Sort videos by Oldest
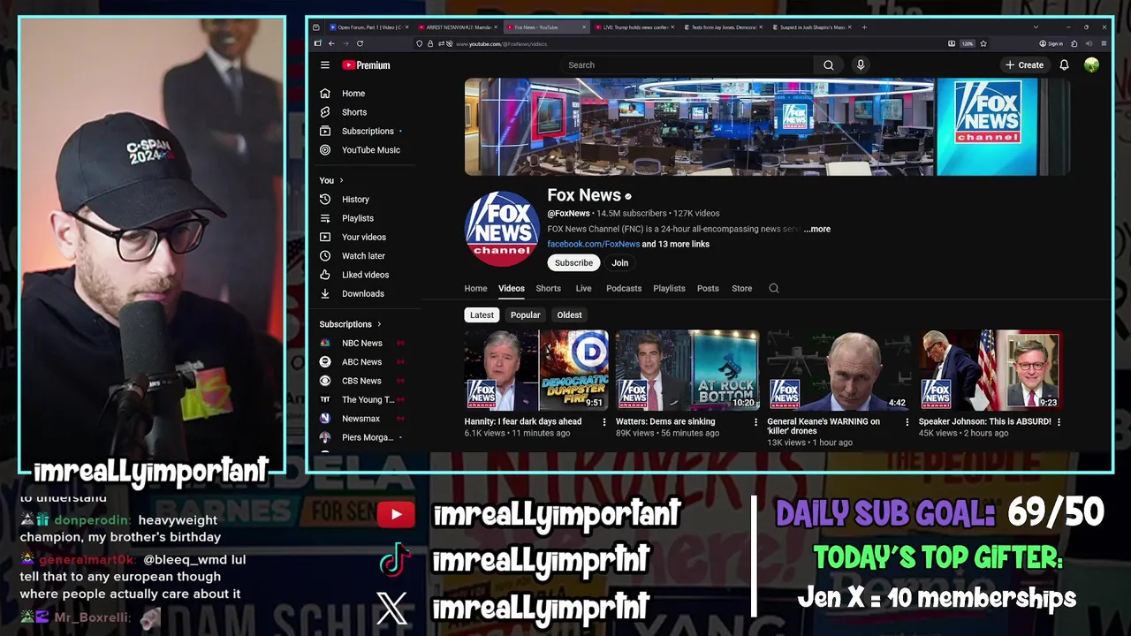The height and width of the screenshot is (636, 1131). click(x=569, y=315)
